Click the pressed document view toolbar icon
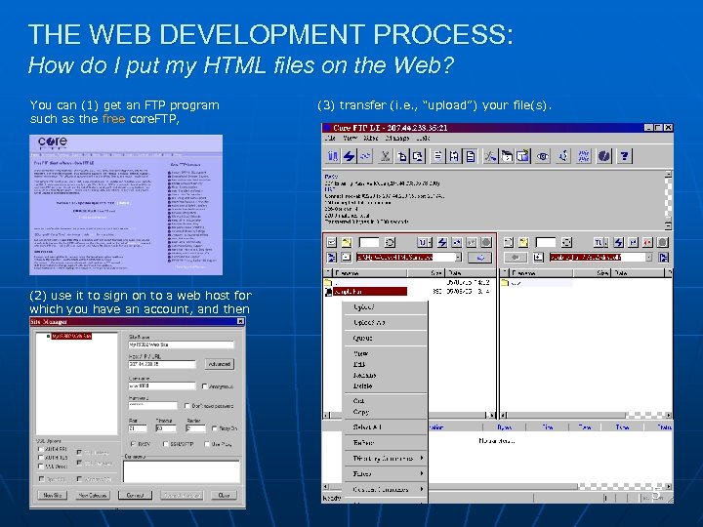 point(471,156)
